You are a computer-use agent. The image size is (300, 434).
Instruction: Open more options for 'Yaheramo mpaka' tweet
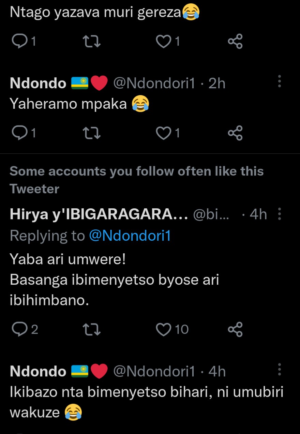click(280, 81)
